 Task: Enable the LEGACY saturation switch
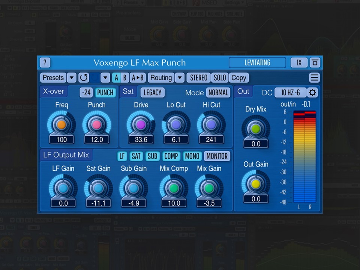click(x=153, y=93)
